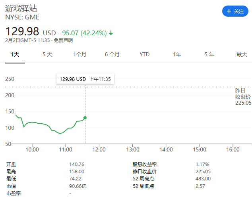Open the 最大 range tab
The image size is (252, 201).
click(242, 54)
